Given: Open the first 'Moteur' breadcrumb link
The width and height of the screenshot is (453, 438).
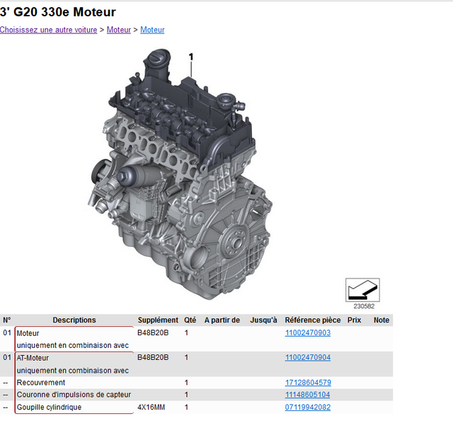Looking at the screenshot, I should (x=119, y=30).
